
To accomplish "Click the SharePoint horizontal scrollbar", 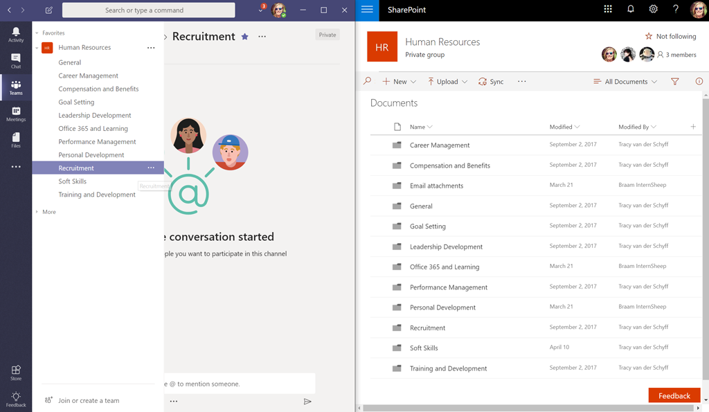I will [528, 408].
